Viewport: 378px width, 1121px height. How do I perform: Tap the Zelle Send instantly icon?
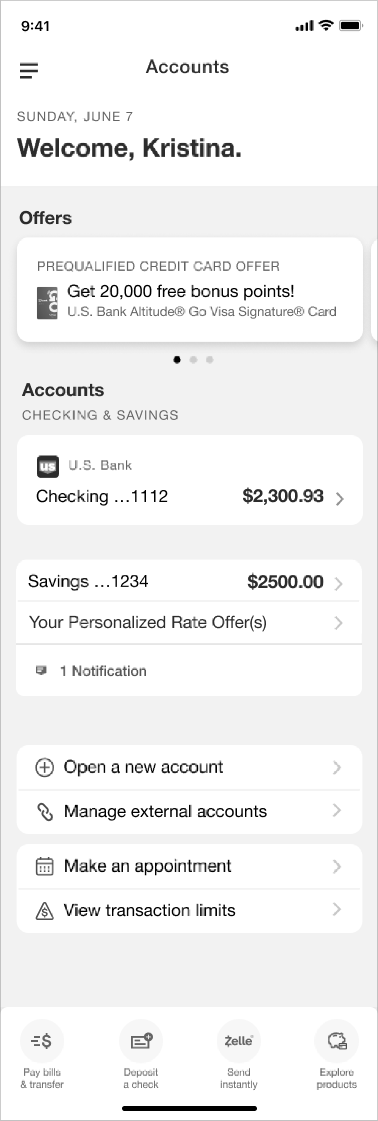[239, 1041]
